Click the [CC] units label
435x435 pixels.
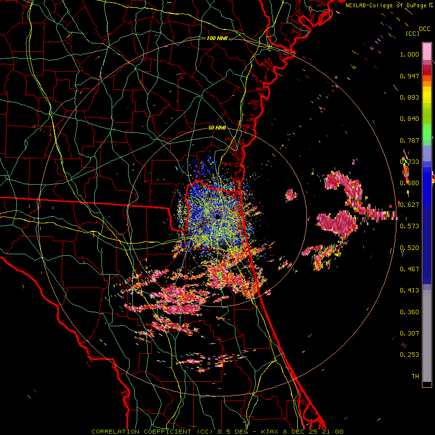point(412,33)
